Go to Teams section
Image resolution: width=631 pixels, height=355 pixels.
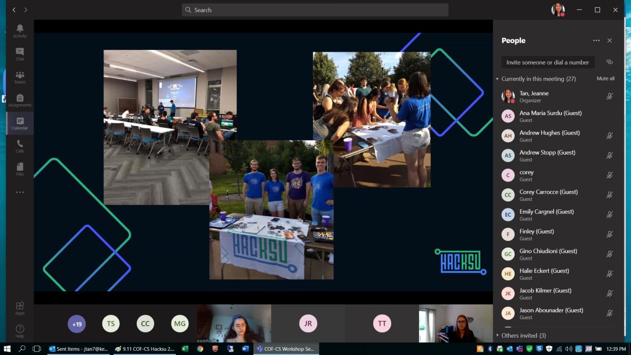(19, 77)
